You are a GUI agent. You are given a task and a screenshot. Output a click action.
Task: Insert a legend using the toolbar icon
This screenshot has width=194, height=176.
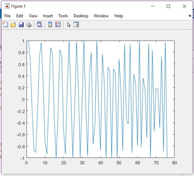tap(58, 25)
